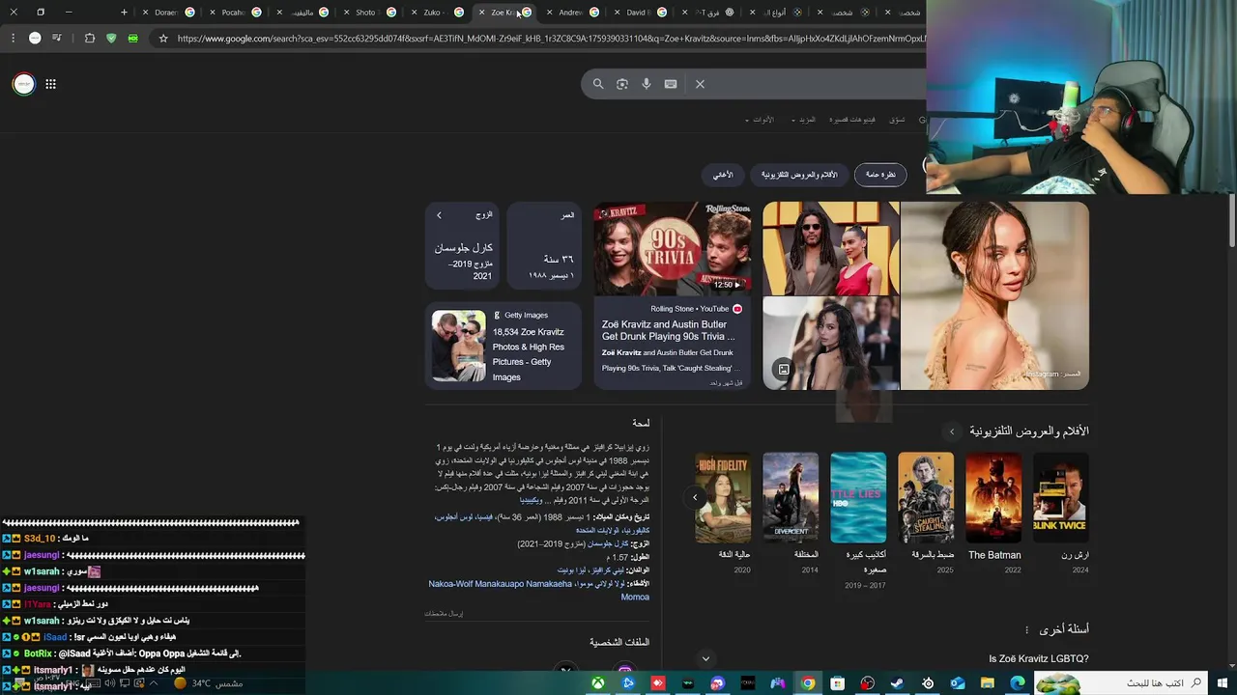The image size is (1237, 695).
Task: Open the 90s Trivia video thumbnail
Action: (673, 248)
